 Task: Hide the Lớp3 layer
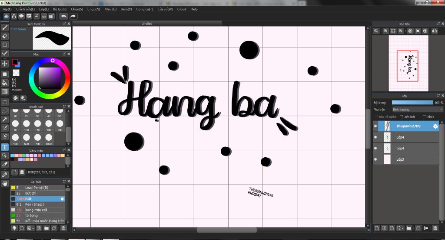375,159
